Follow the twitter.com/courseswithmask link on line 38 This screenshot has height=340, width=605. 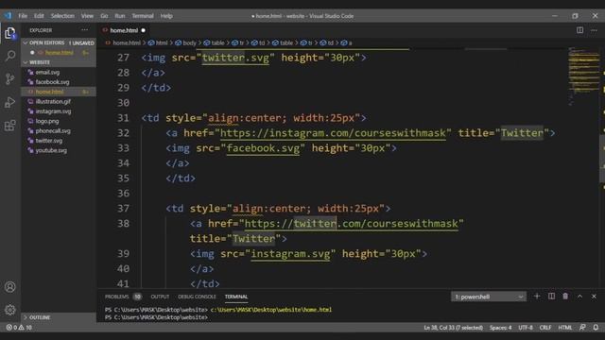click(351, 224)
